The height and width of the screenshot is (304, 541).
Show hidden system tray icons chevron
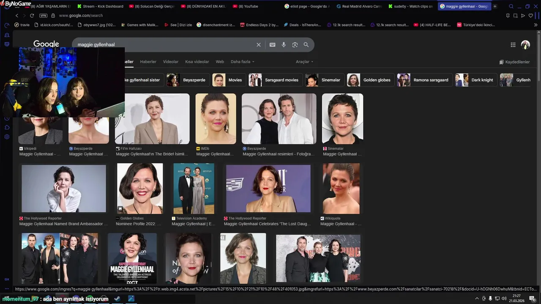477,299
